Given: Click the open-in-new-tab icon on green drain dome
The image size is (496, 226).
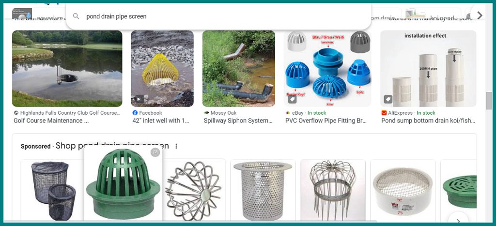Looking at the screenshot, I should (155, 152).
